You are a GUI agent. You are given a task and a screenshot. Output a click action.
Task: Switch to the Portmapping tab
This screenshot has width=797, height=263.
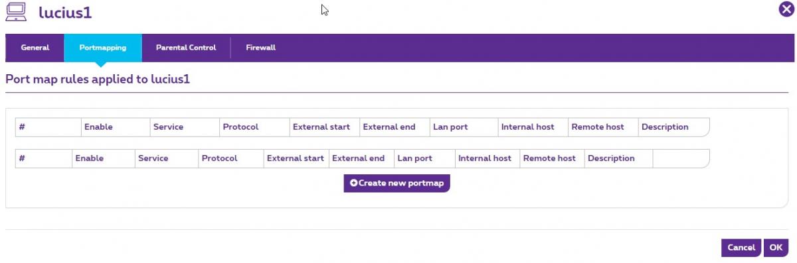(103, 48)
